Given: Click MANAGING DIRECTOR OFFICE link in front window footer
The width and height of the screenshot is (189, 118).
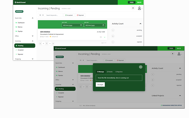Looking at the screenshot, I should click(x=171, y=105).
